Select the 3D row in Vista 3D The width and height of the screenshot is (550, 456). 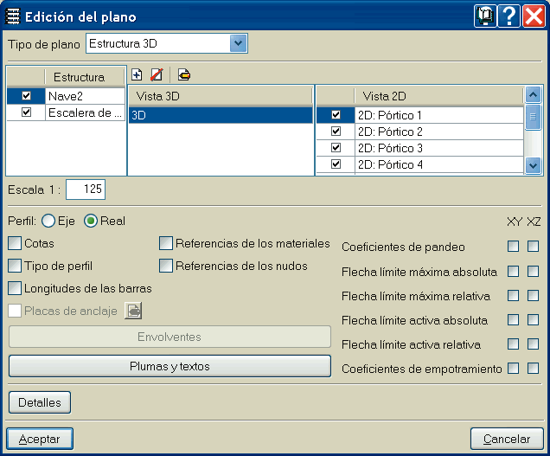point(220,114)
